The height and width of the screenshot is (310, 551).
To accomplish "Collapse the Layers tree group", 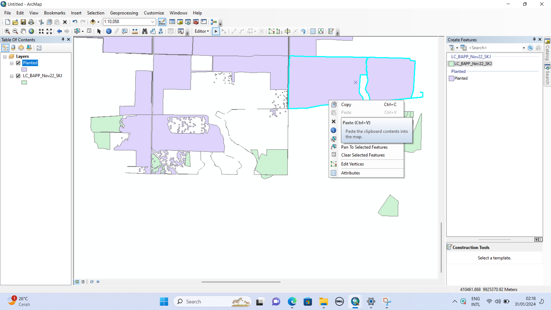I will [5, 57].
